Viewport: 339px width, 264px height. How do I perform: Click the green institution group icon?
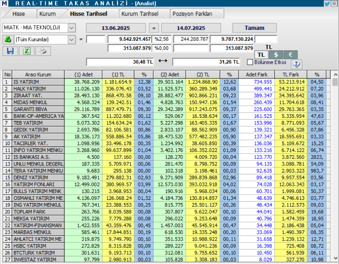(8, 39)
